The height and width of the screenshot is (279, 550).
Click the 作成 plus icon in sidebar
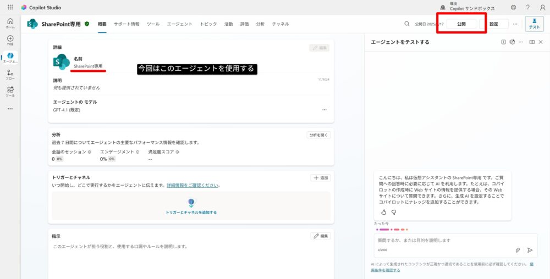pyautogui.click(x=10, y=41)
